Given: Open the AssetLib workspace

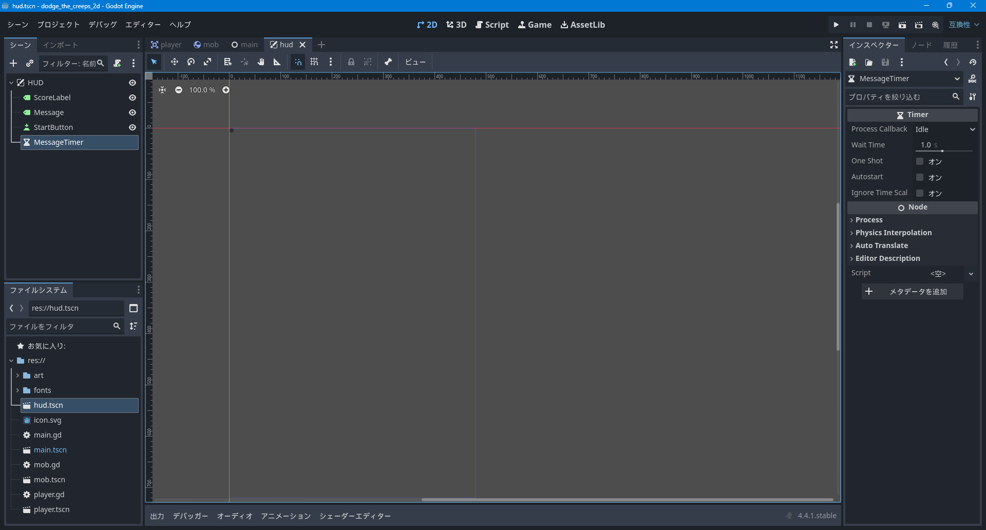Looking at the screenshot, I should [583, 25].
